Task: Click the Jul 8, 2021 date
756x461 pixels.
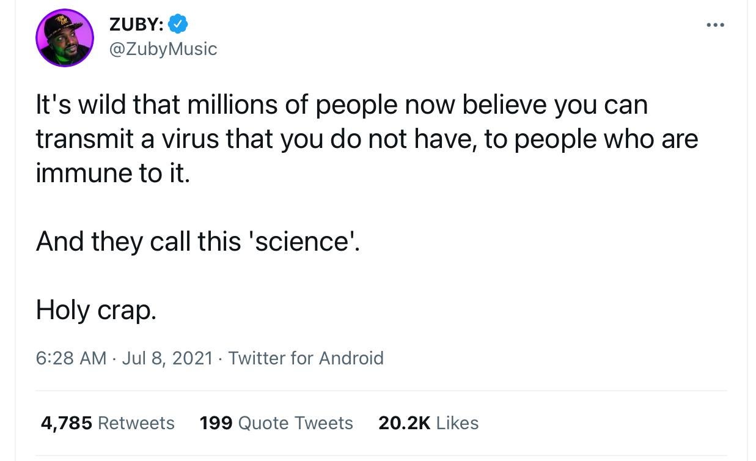Action: pos(167,358)
